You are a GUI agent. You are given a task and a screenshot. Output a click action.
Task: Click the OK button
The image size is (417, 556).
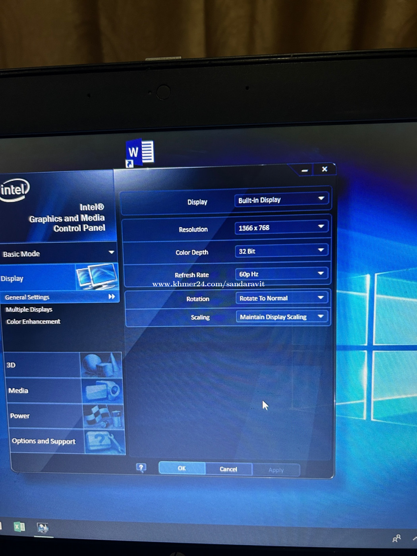[182, 468]
